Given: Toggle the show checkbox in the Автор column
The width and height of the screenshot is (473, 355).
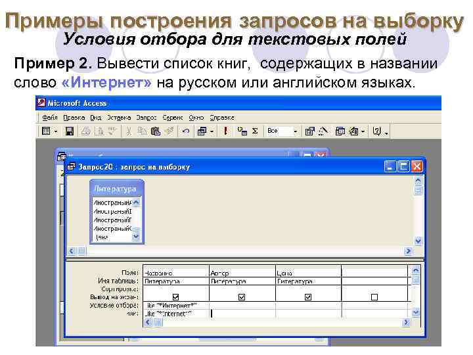Looking at the screenshot, I should click(242, 297).
